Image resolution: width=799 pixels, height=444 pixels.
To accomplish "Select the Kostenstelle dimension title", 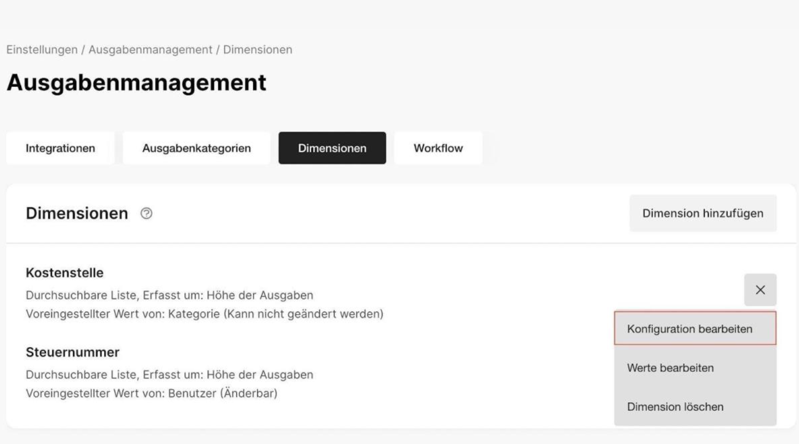I will click(x=64, y=273).
